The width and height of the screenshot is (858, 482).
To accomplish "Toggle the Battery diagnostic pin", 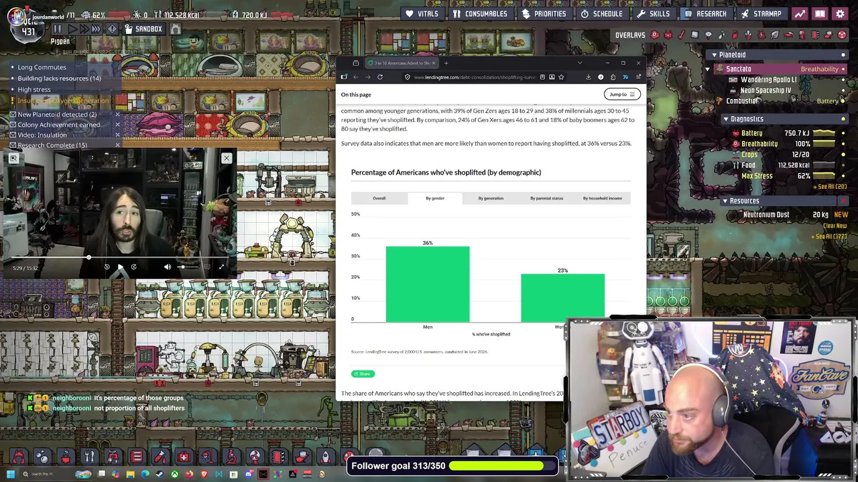I will click(843, 133).
